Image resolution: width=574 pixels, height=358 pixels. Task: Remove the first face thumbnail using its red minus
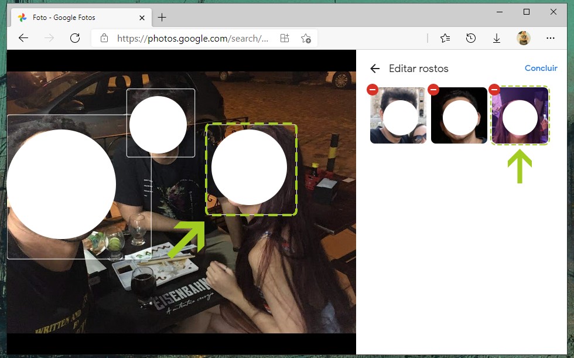[x=373, y=90]
